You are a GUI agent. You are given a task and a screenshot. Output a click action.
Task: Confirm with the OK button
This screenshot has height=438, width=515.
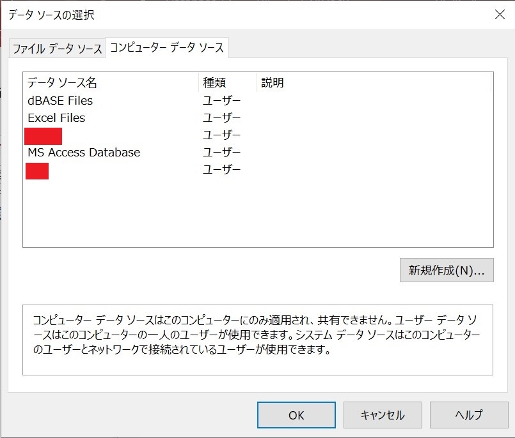coord(296,415)
